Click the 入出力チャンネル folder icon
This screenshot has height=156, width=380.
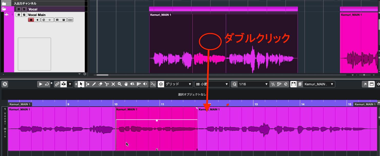(x=4, y=3)
